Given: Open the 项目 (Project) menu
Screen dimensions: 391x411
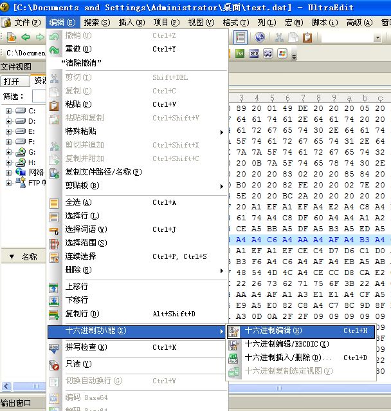Looking at the screenshot, I should (167, 23).
